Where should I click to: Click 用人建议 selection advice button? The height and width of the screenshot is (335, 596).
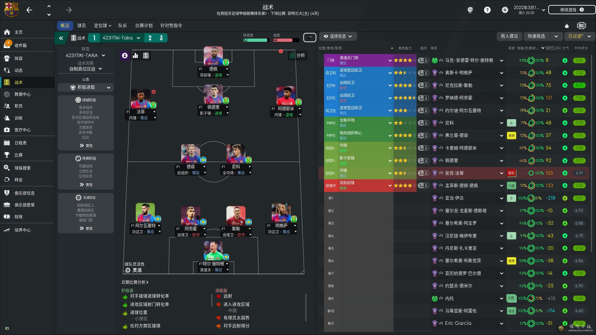(x=509, y=36)
